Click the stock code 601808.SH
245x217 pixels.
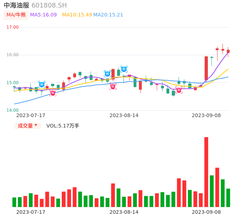pyautogui.click(x=49, y=5)
